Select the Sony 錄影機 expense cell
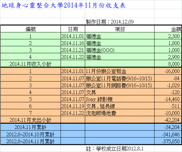Viewport: 182px width, 152px height. pyautogui.click(x=120, y=99)
